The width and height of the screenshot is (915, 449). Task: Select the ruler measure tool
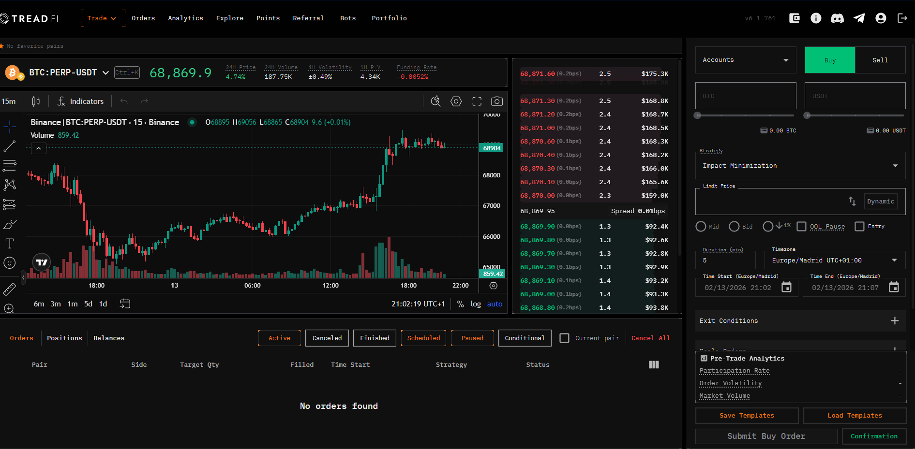10,289
